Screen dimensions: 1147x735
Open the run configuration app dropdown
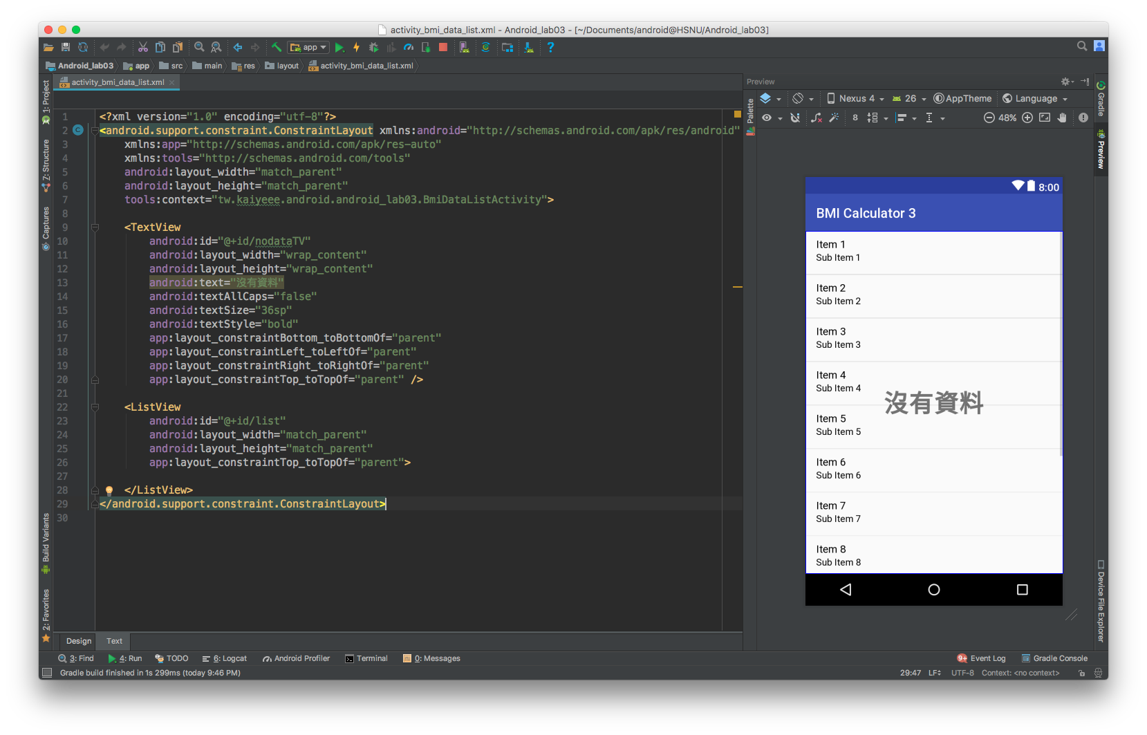(x=308, y=48)
